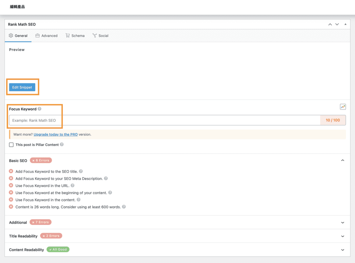Viewport: 355px width, 263px height.
Task: Click the Edit Snippet button
Action: click(x=22, y=87)
